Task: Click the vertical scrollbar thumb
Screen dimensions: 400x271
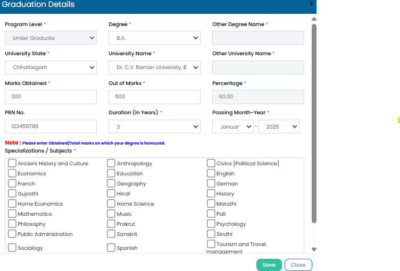Action: pos(314,124)
